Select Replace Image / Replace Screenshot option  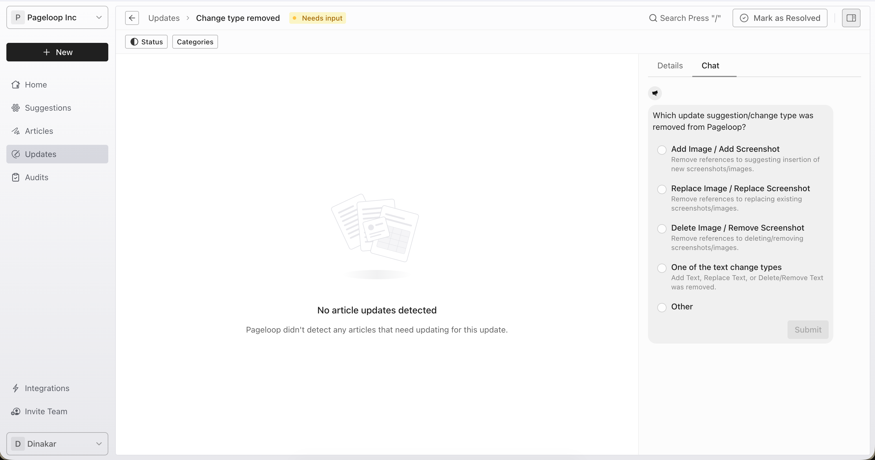tap(662, 189)
